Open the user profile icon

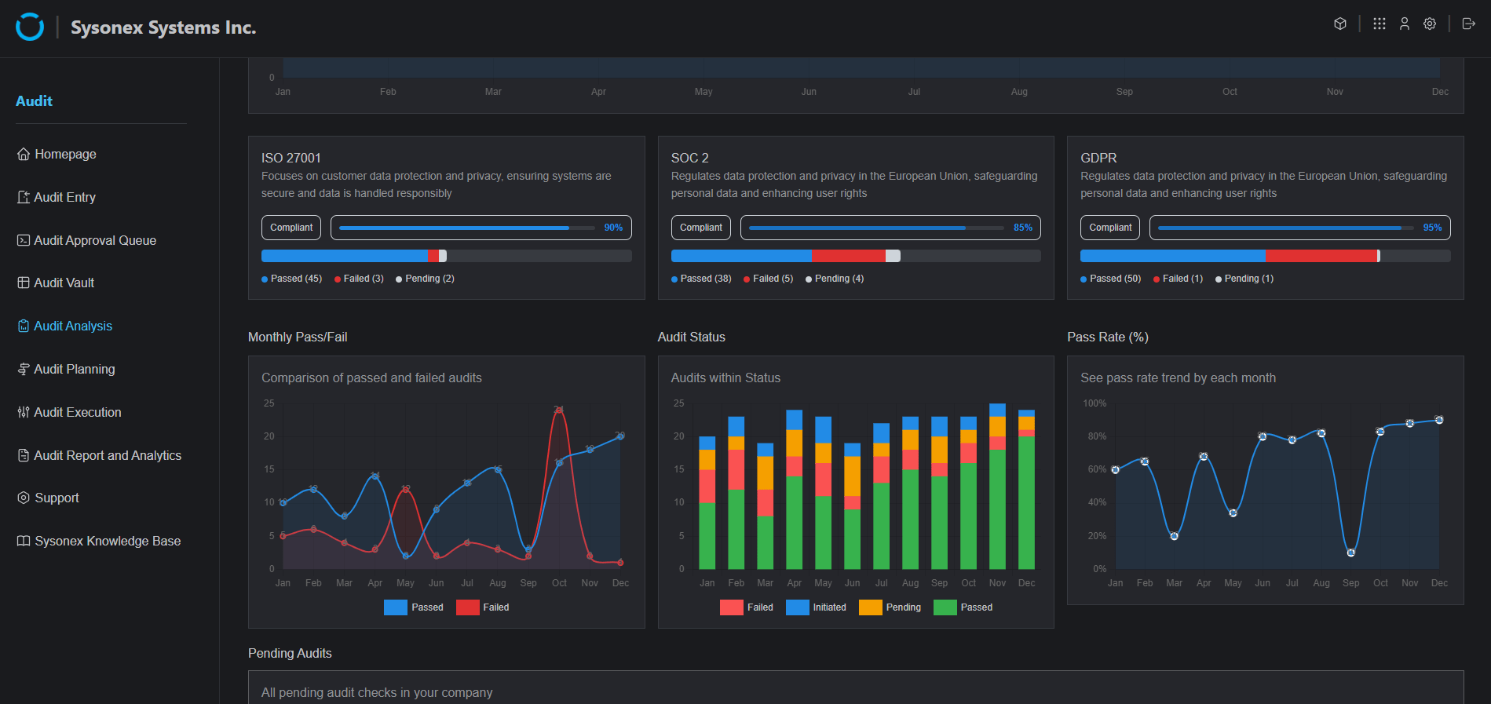pos(1405,24)
